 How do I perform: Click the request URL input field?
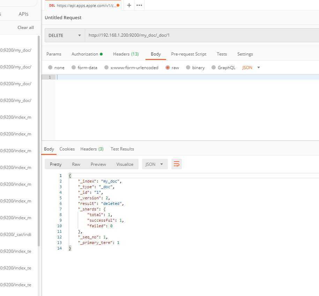pyautogui.click(x=202, y=35)
